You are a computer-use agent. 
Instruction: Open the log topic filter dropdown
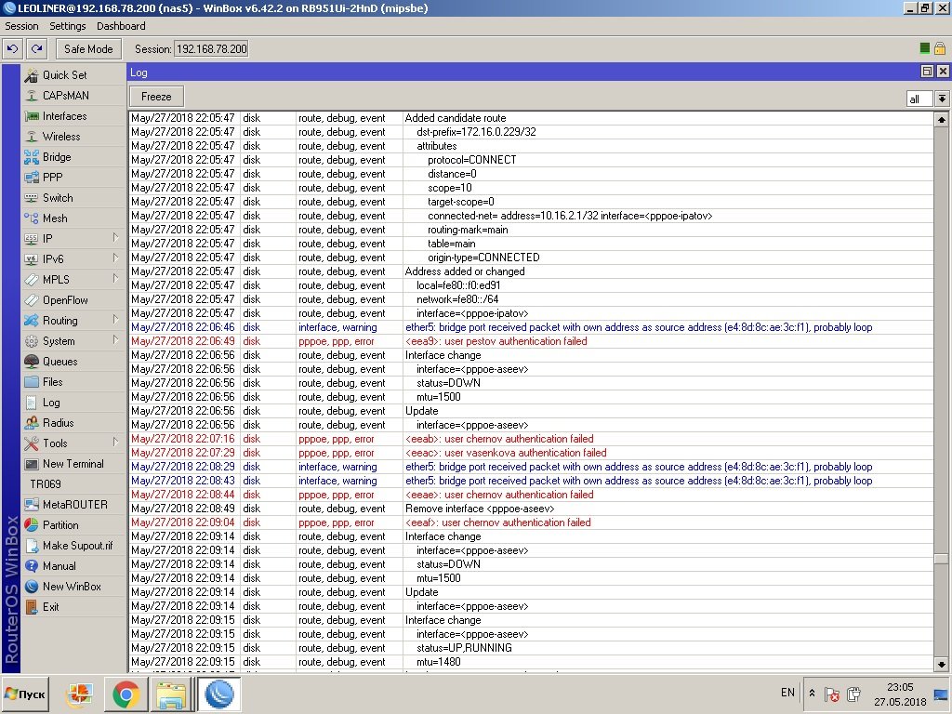tap(942, 99)
